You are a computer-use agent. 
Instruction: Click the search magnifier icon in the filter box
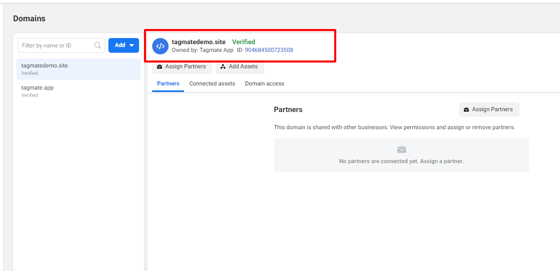point(98,45)
